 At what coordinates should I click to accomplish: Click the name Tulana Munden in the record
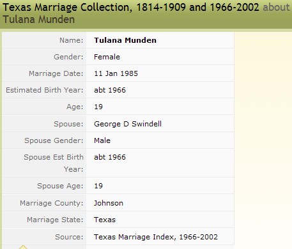125,40
